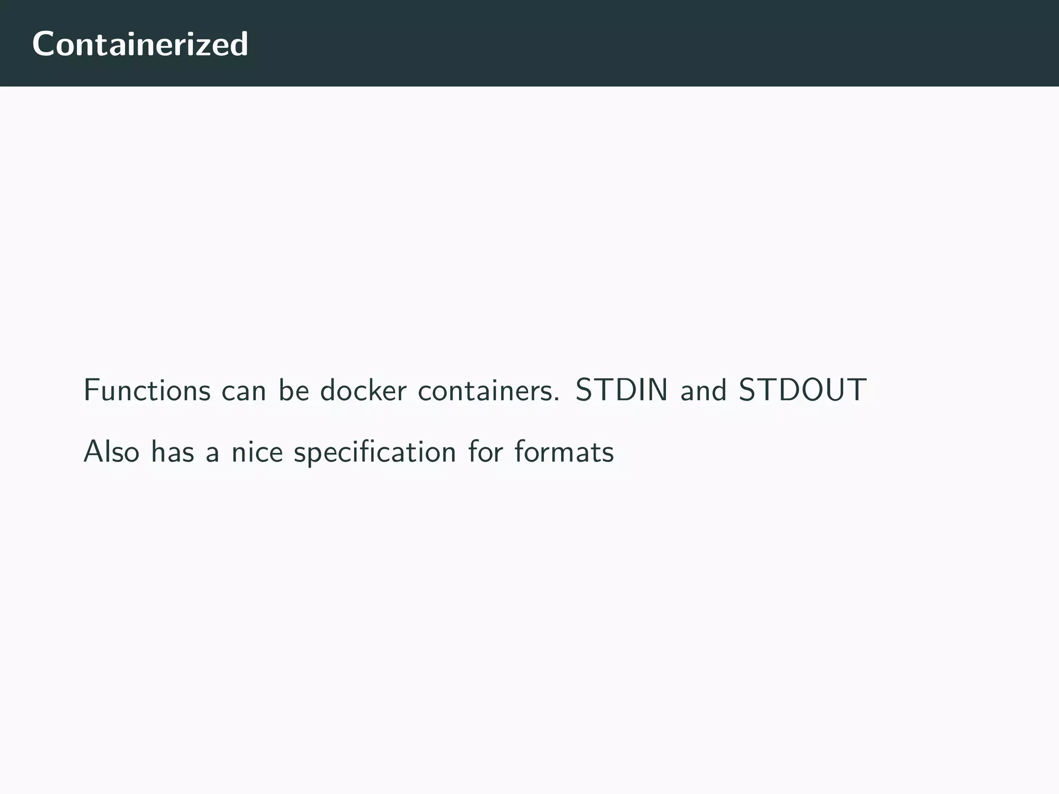Select the word nice
This screenshot has width=1059, height=794.
click(x=257, y=451)
